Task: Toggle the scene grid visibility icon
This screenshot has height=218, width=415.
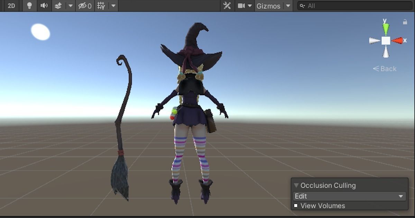Action: (101, 6)
